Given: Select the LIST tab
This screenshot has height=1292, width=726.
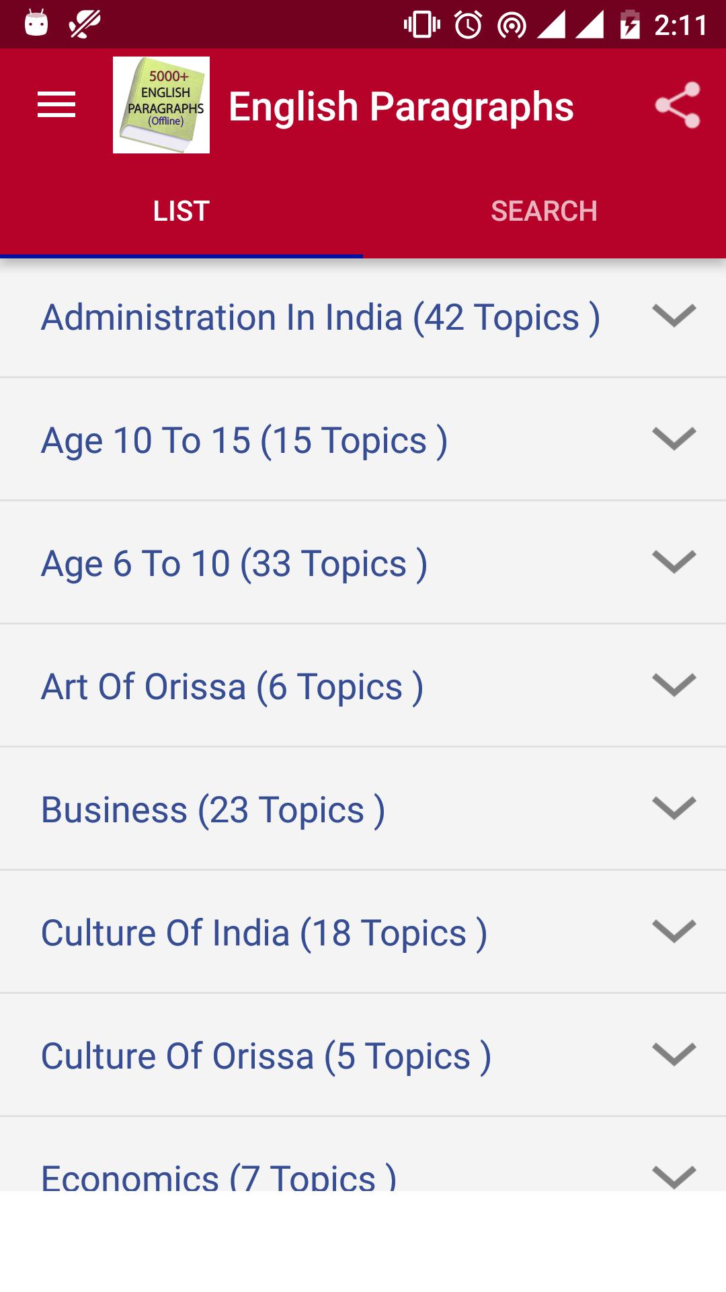Looking at the screenshot, I should [x=182, y=211].
